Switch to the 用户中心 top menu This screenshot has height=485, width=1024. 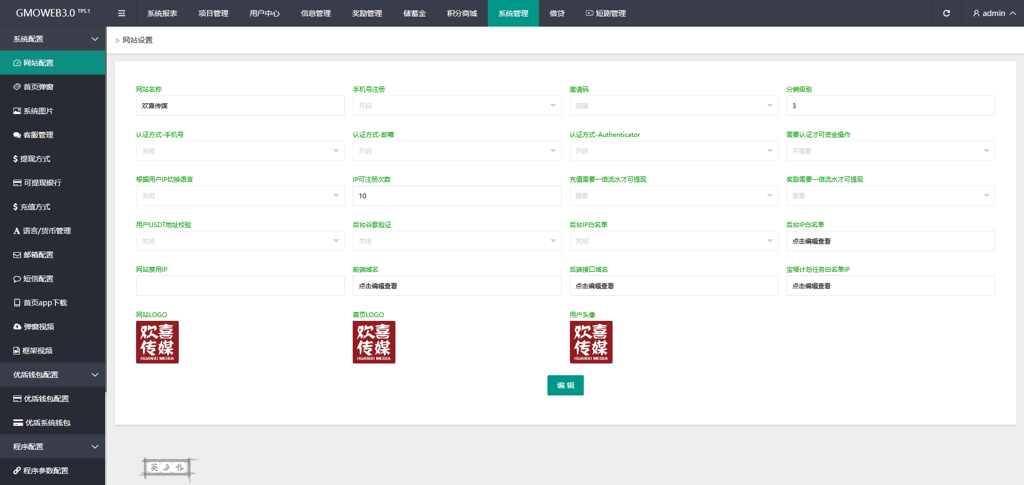[x=264, y=13]
